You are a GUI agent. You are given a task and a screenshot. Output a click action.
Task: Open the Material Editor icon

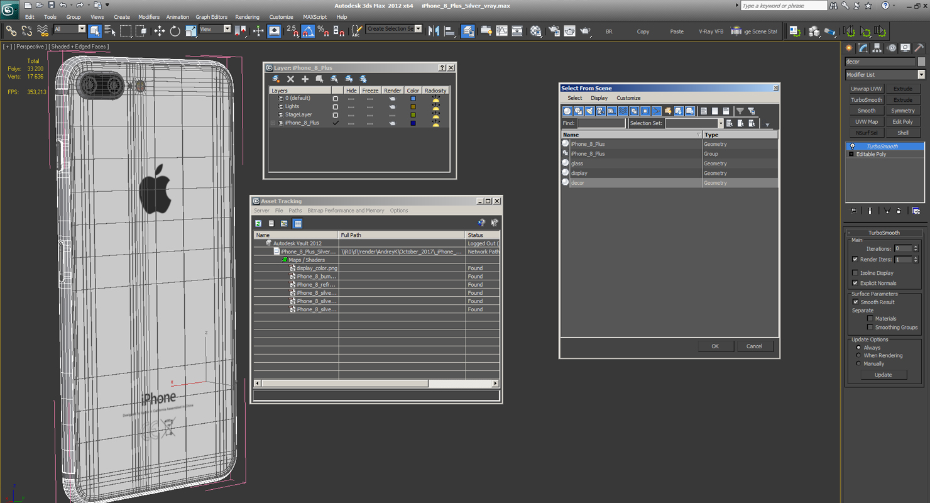tap(535, 30)
